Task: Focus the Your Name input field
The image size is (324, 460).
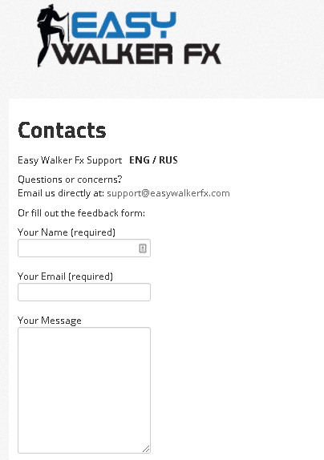Action: (84, 248)
